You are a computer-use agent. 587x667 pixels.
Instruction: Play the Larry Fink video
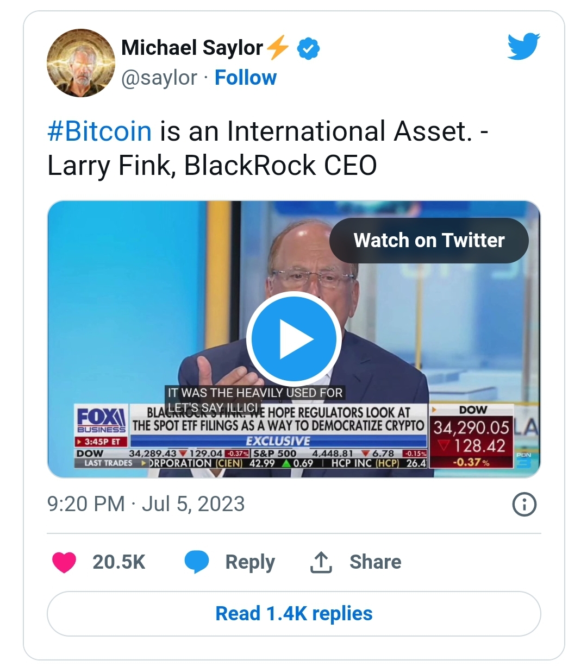(x=294, y=339)
